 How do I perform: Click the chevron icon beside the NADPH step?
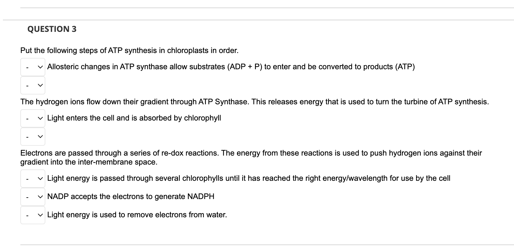pos(40,197)
